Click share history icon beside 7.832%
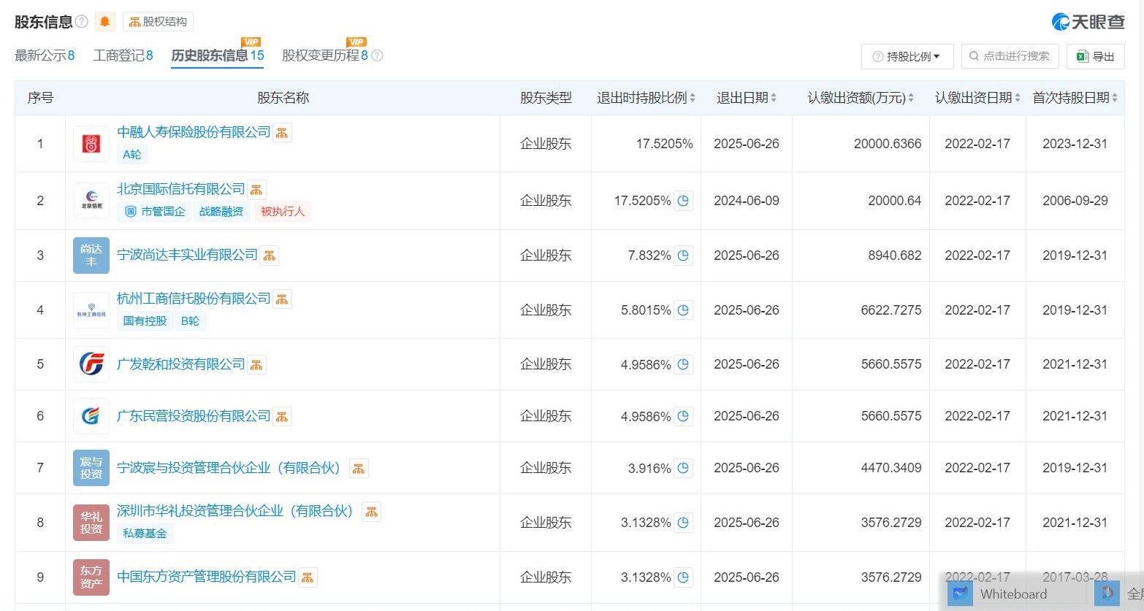The height and width of the screenshot is (611, 1144). pos(683,255)
